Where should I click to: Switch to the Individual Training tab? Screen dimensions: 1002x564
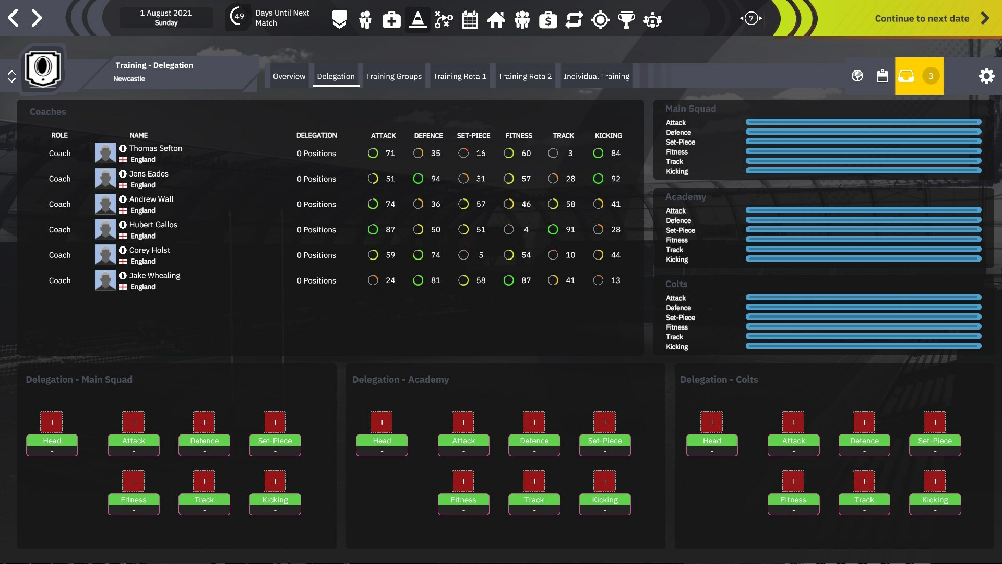pyautogui.click(x=597, y=76)
